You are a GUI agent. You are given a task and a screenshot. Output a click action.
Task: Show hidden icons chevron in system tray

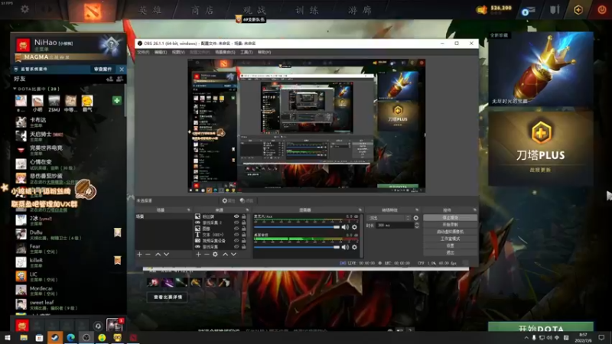(x=526, y=338)
